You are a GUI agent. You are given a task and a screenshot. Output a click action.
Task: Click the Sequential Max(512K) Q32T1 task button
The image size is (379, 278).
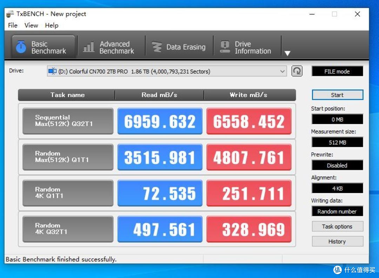click(68, 121)
